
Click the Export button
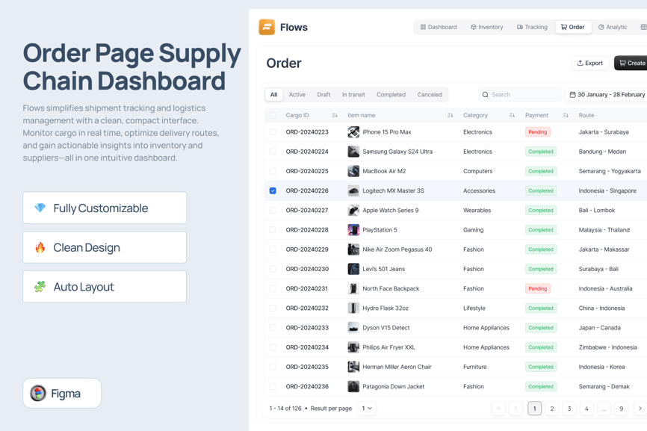tap(589, 63)
